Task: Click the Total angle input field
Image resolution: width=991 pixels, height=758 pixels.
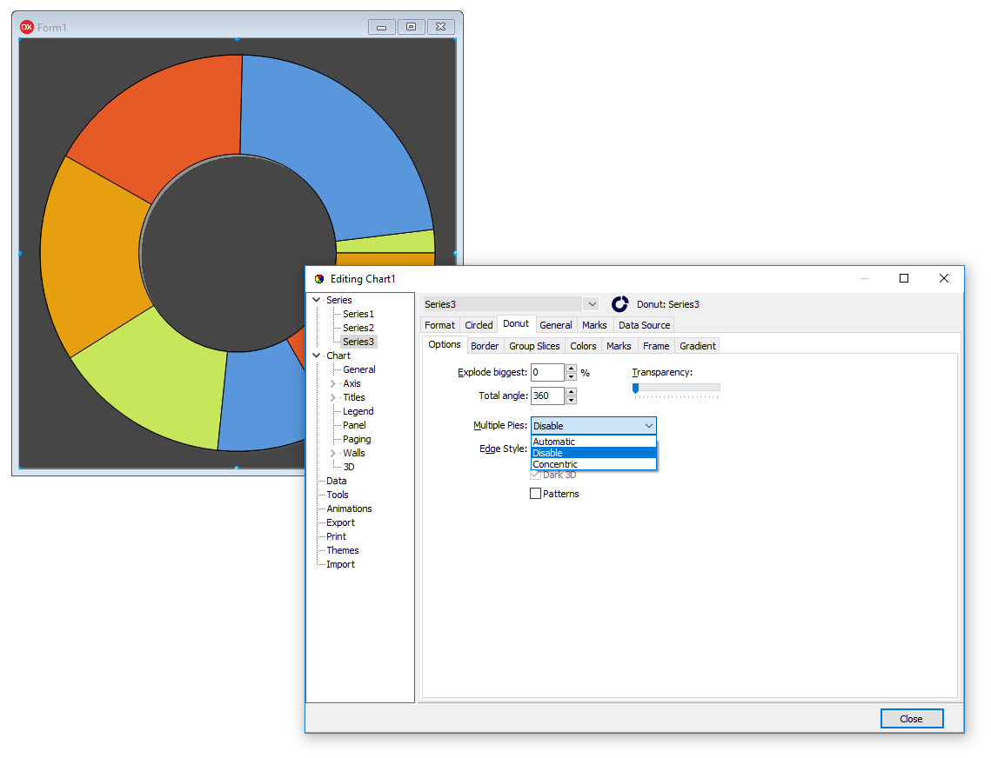Action: pos(546,396)
